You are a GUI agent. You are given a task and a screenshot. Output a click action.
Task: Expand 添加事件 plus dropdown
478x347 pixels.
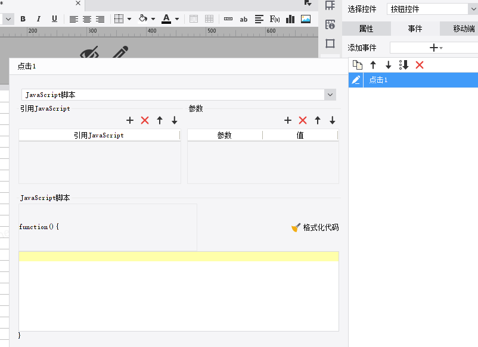[436, 48]
